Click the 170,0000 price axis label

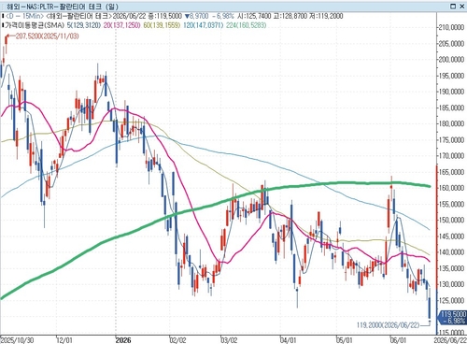(451, 156)
